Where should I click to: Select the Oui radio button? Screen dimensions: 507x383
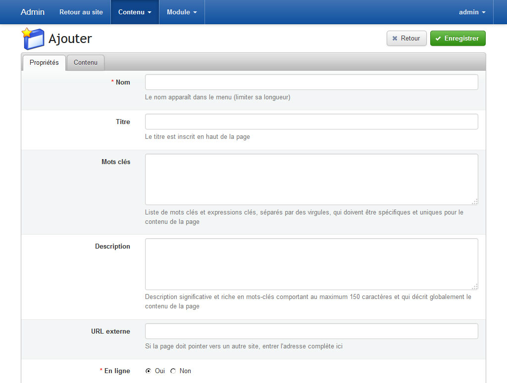(x=149, y=371)
